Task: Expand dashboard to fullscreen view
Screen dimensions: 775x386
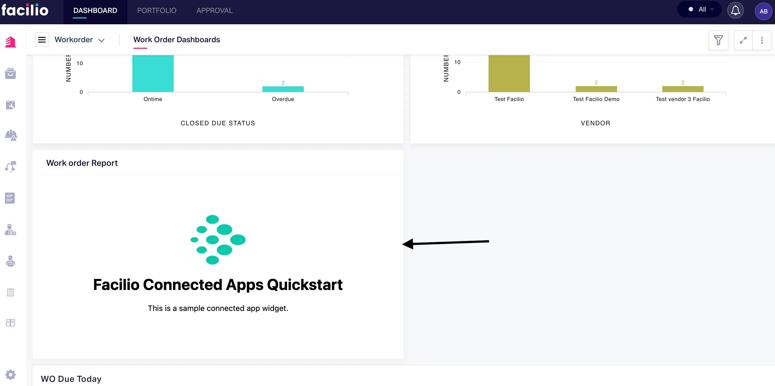Action: 743,40
